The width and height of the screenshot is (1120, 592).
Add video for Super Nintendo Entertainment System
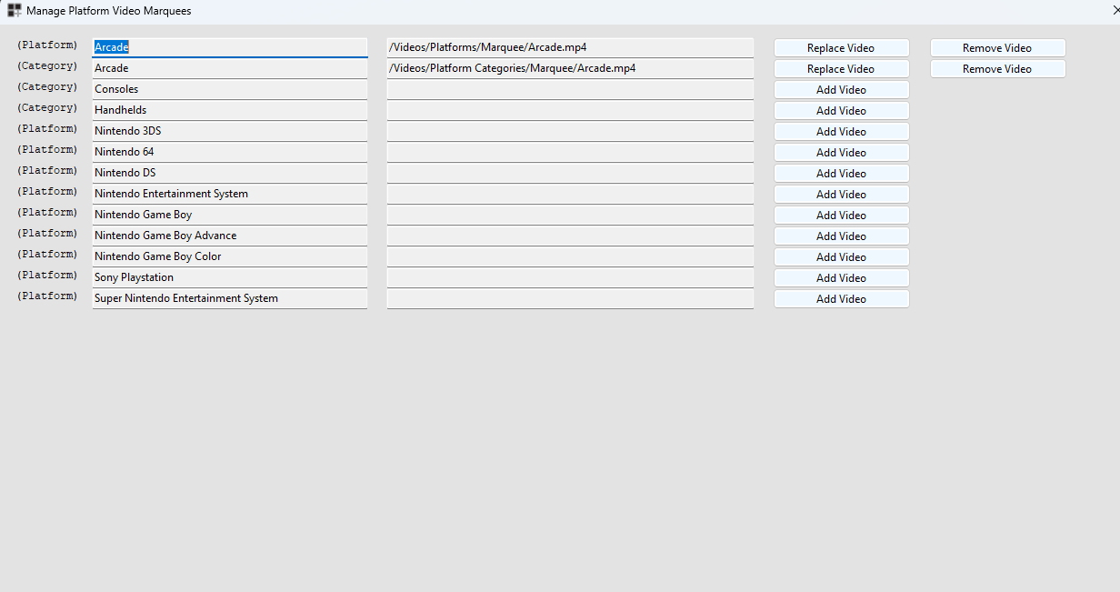point(841,299)
